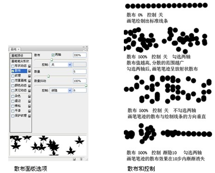Click the lock icon beside 保护纹理
Screen dimensions: 215x173
pos(29,115)
